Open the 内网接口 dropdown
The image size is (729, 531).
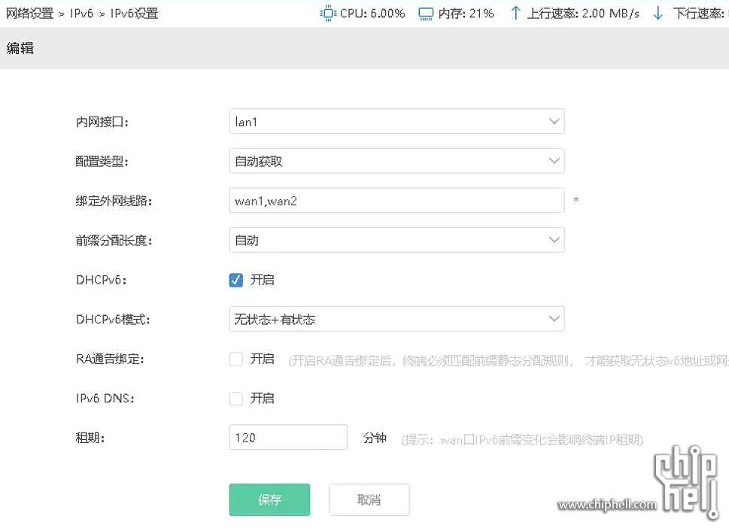pos(396,121)
